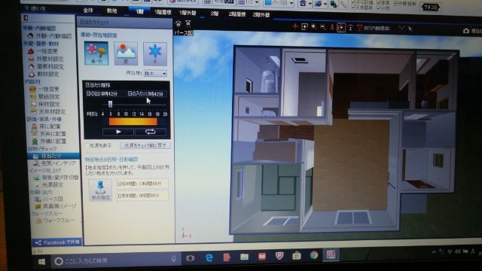
Task: Open Google Chrome from the taskbar
Action: tap(314, 255)
